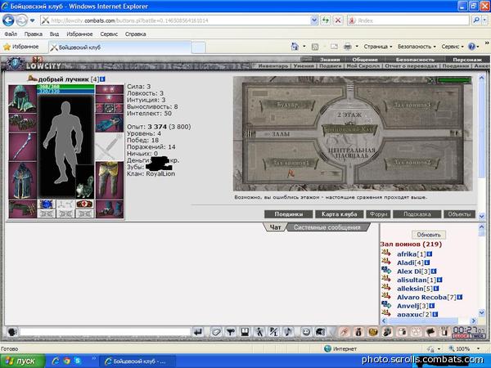Click the chat message input field
The image size is (491, 368).
(x=106, y=332)
